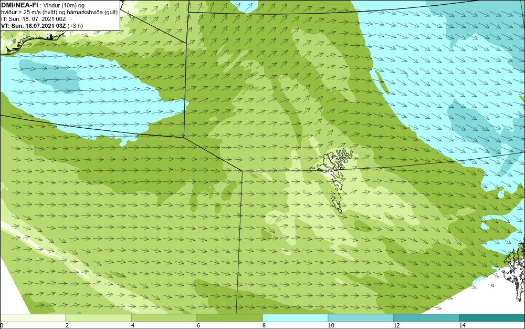This screenshot has height=329, width=525.
Task: Click the legend tick label '6'
Action: coord(198,325)
